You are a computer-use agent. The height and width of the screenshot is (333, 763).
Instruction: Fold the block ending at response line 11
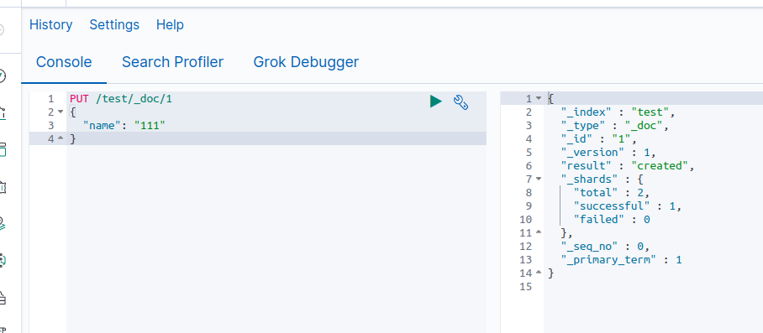click(538, 232)
